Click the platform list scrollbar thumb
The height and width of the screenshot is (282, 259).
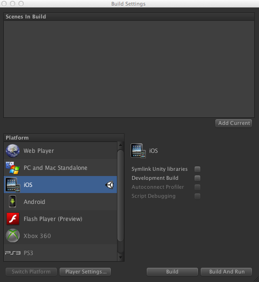120,195
